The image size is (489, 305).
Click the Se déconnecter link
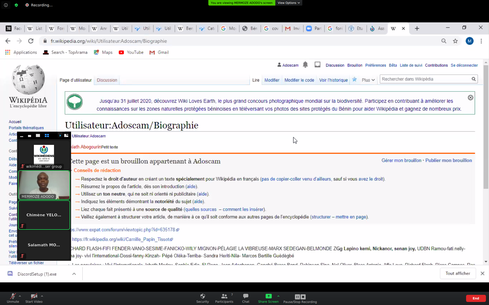464,65
